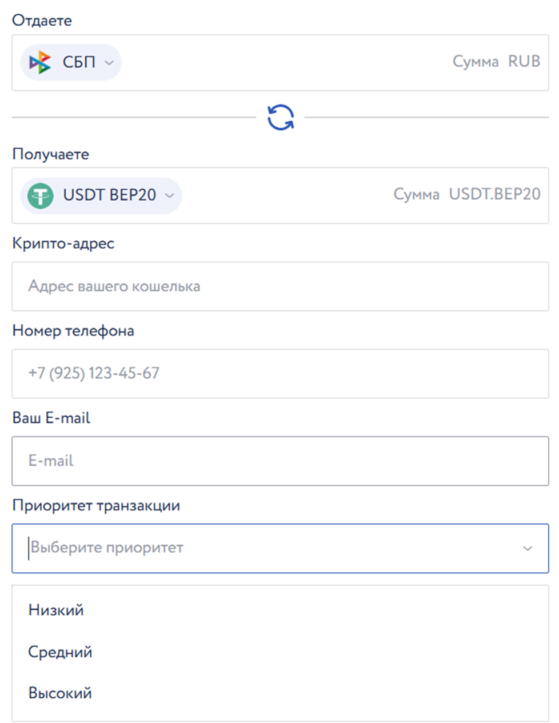Click the Ваш E-mail label
This screenshot has width=559, height=723.
(x=51, y=418)
